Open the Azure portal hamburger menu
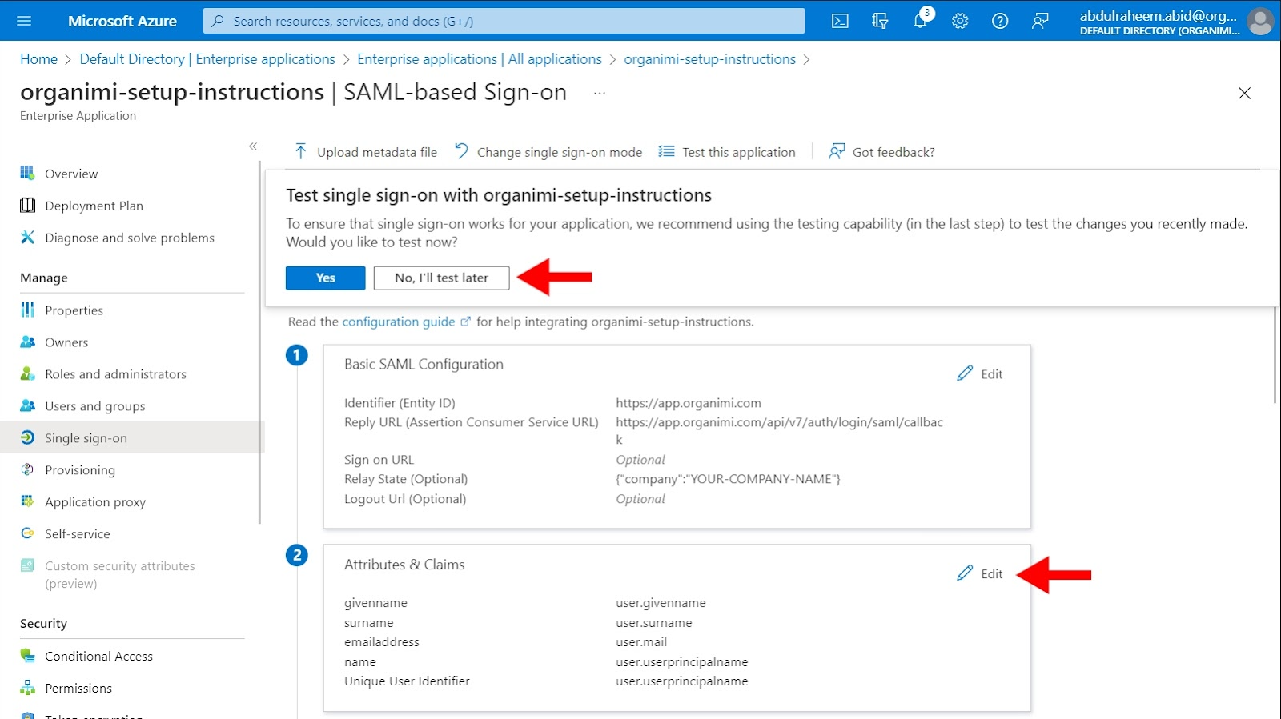Image resolution: width=1281 pixels, height=719 pixels. click(24, 21)
